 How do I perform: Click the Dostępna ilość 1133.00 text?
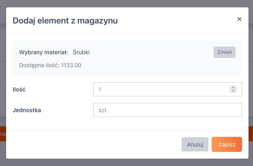tap(51, 65)
